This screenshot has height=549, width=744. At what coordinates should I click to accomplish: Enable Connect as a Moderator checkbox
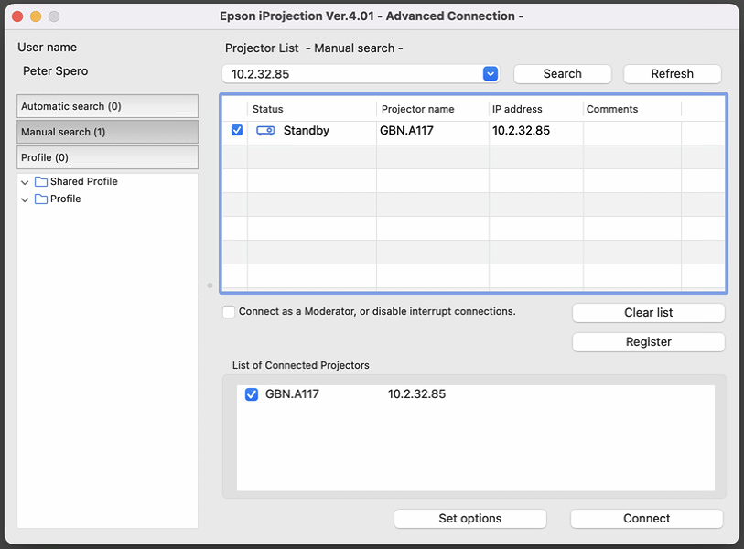229,312
